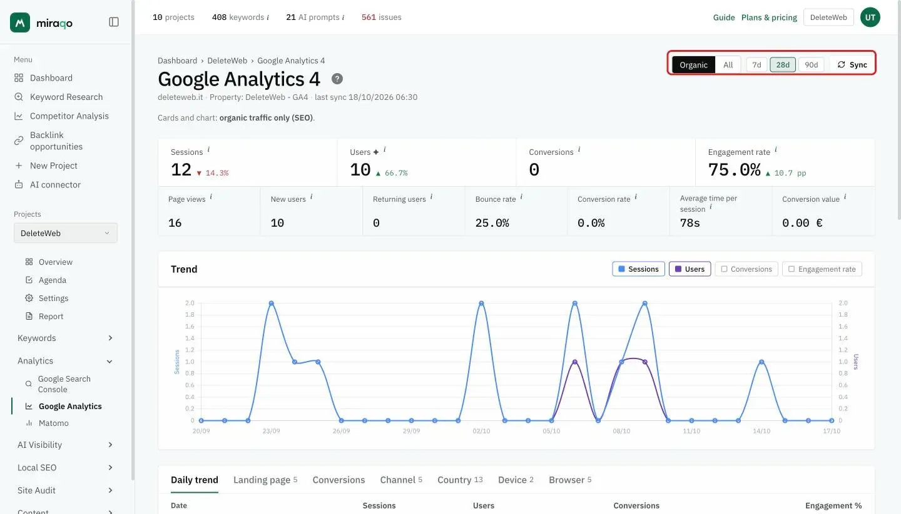
Task: Click the Sync button
Action: click(x=852, y=65)
